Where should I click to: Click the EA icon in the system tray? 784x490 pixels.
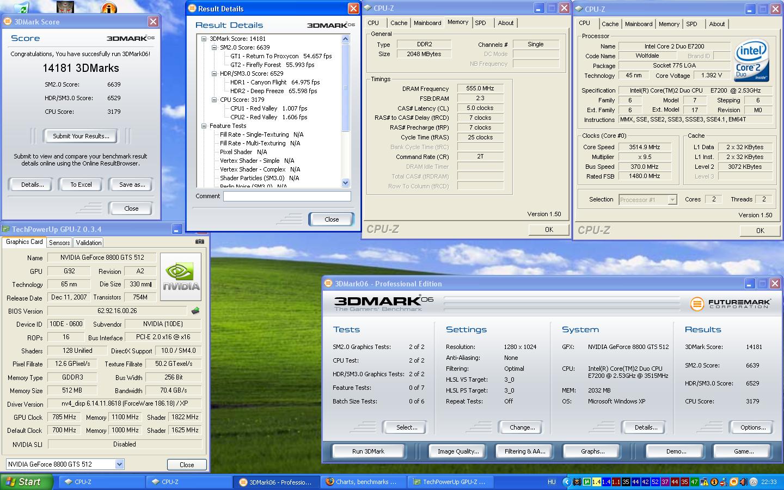[x=754, y=482]
